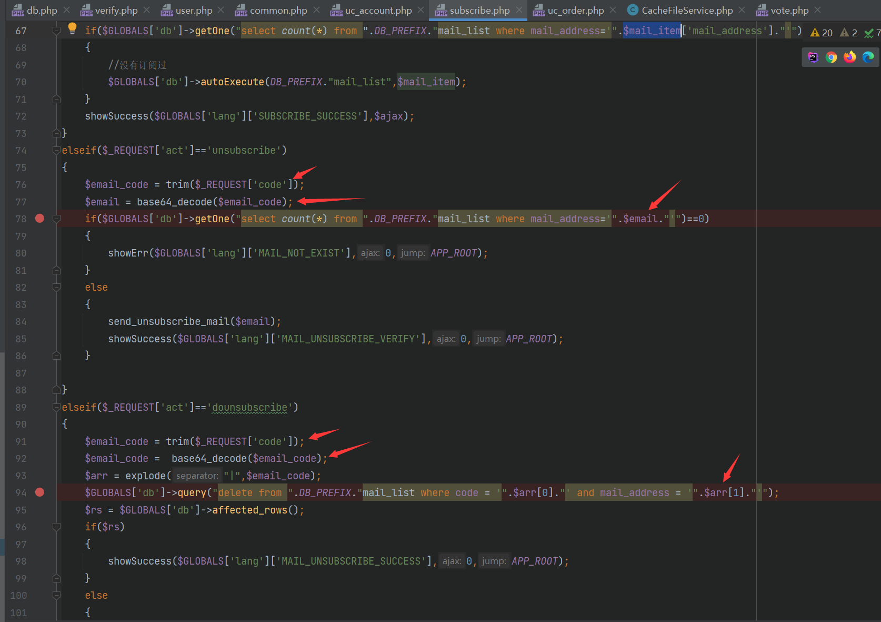Screen dimensions: 881x622
Task: Close the verify.php tab
Action: tap(147, 10)
